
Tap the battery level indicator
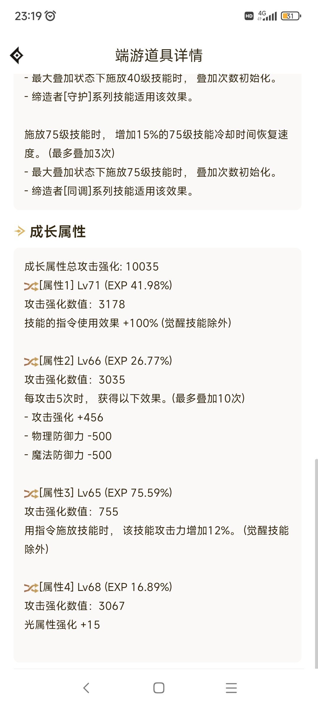pos(291,16)
